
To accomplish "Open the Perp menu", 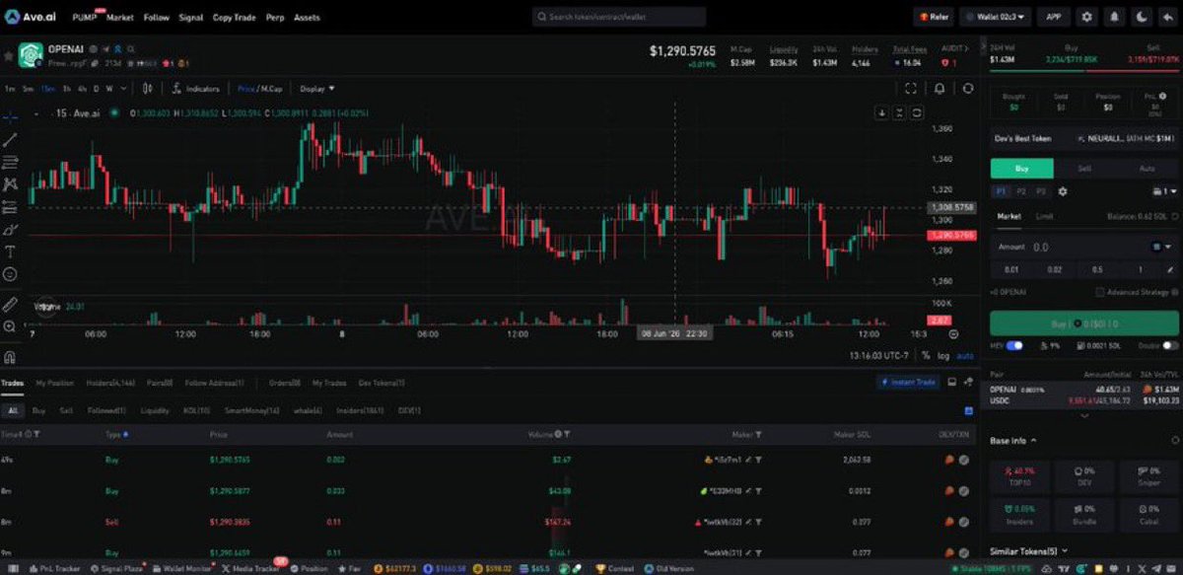I will pyautogui.click(x=275, y=18).
